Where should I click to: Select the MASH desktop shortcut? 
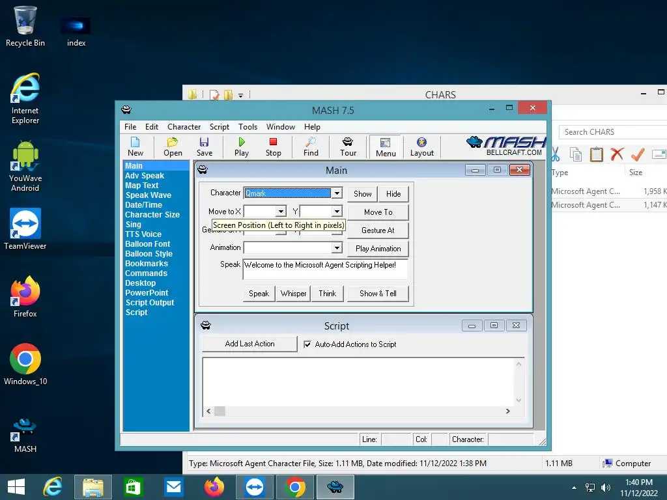click(x=25, y=434)
